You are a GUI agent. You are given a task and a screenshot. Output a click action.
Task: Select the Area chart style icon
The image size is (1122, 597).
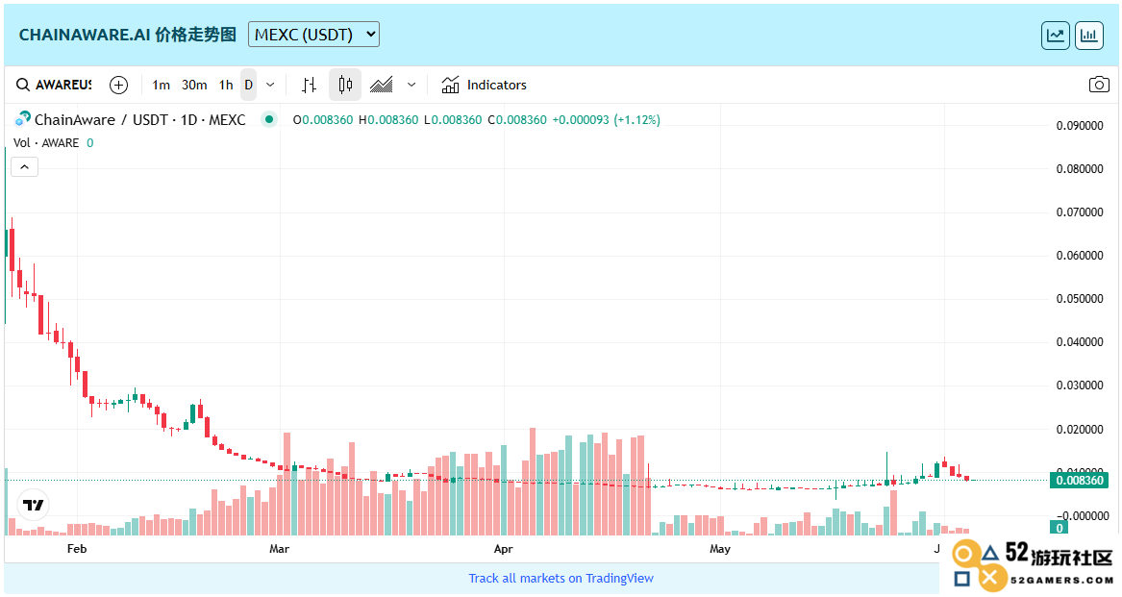(x=382, y=86)
